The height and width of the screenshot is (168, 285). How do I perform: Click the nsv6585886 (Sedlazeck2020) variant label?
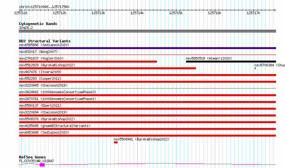tap(44, 45)
